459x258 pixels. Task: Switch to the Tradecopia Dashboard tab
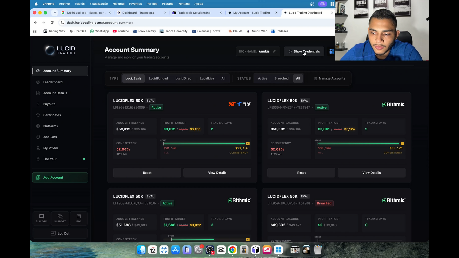tap(138, 13)
